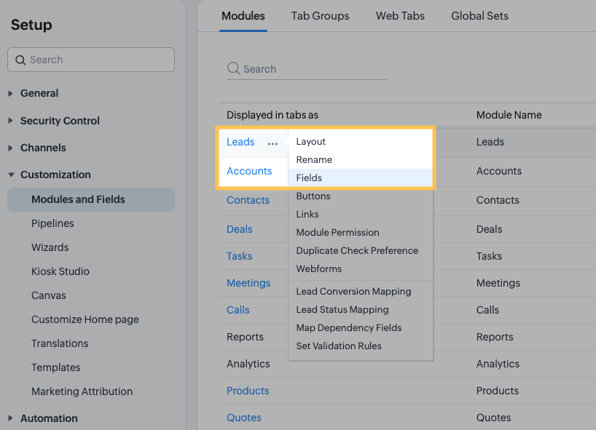The height and width of the screenshot is (430, 596).
Task: Click the magnifier icon in modules search
Action: pos(233,68)
